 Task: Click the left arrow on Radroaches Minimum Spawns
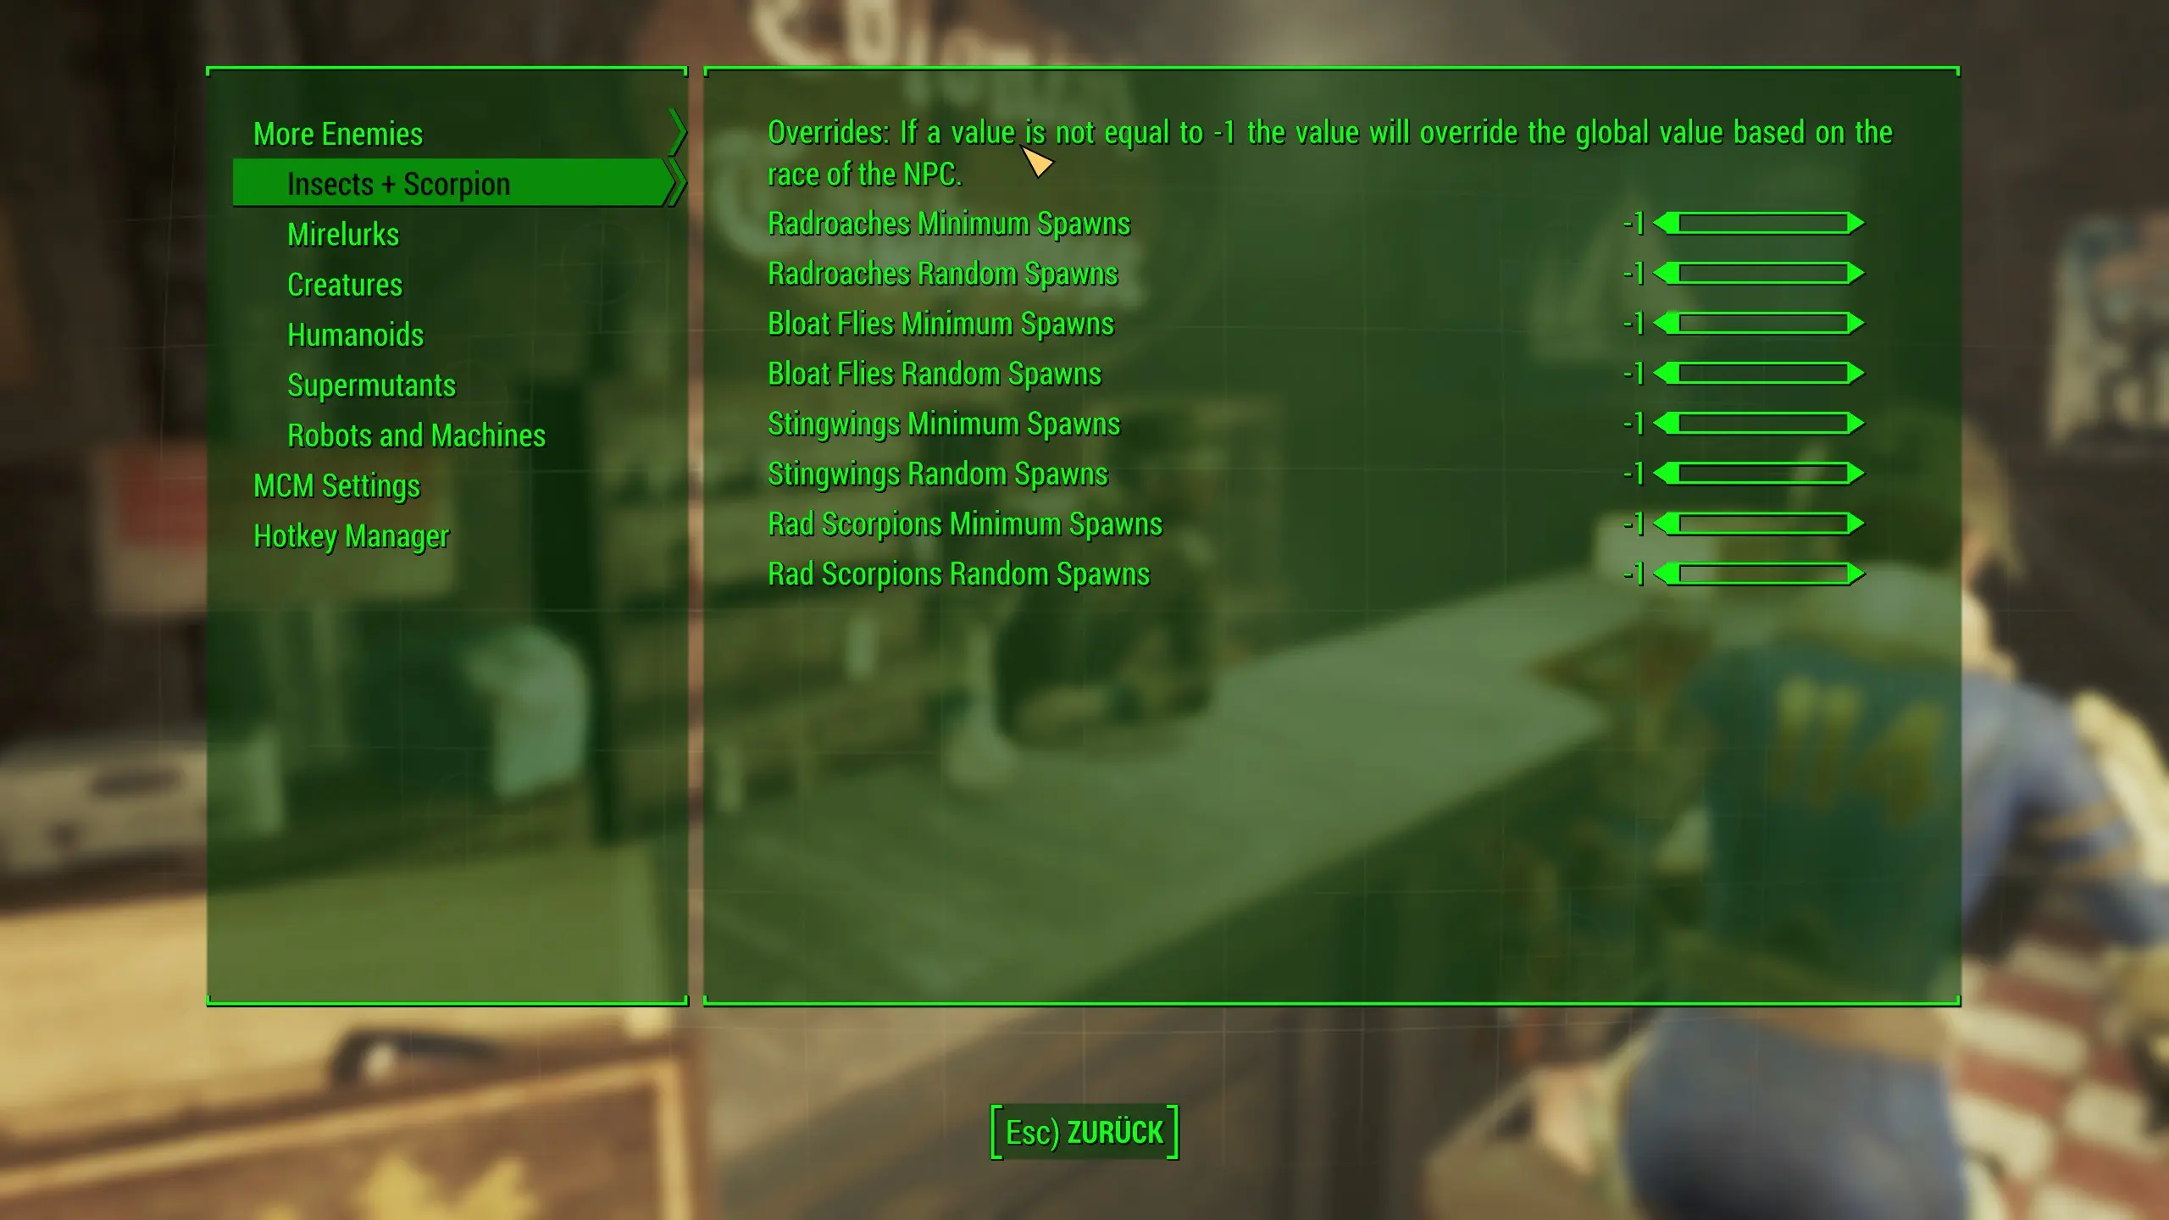[1666, 222]
